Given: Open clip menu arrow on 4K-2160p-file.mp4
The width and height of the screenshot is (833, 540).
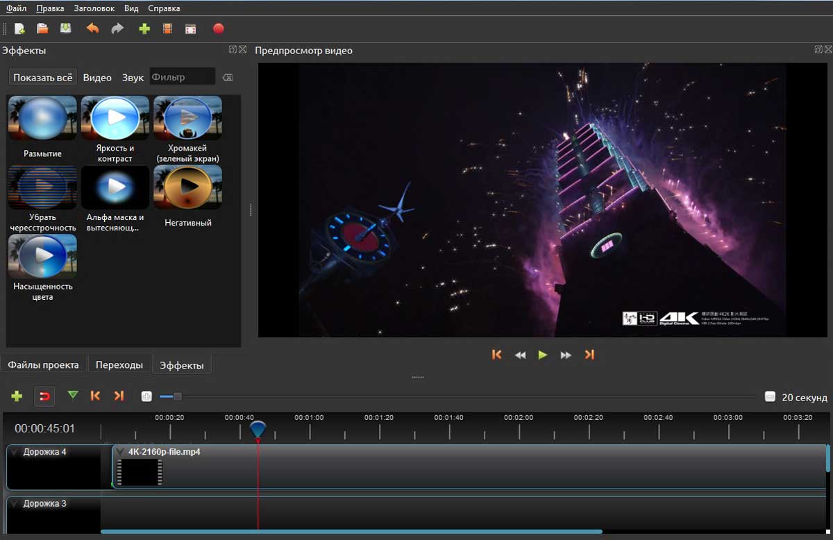Looking at the screenshot, I should coord(120,452).
